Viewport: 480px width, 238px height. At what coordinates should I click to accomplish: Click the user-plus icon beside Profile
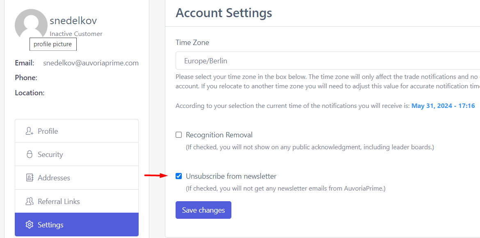click(x=29, y=131)
